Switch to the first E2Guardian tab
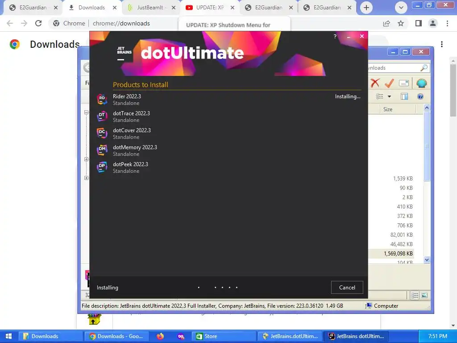The width and height of the screenshot is (457, 343). [33, 8]
